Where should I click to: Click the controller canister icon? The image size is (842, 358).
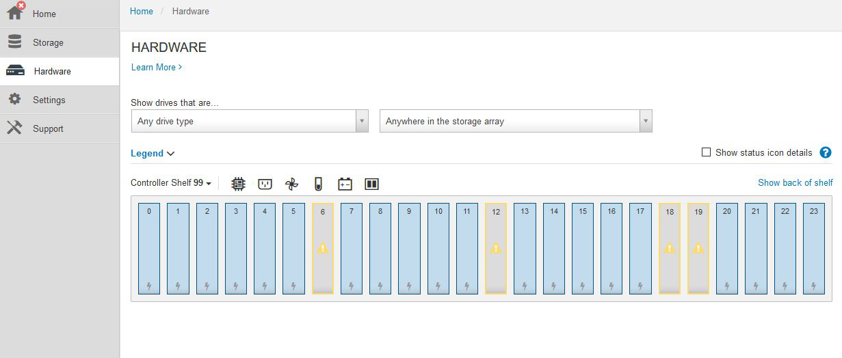click(x=238, y=184)
